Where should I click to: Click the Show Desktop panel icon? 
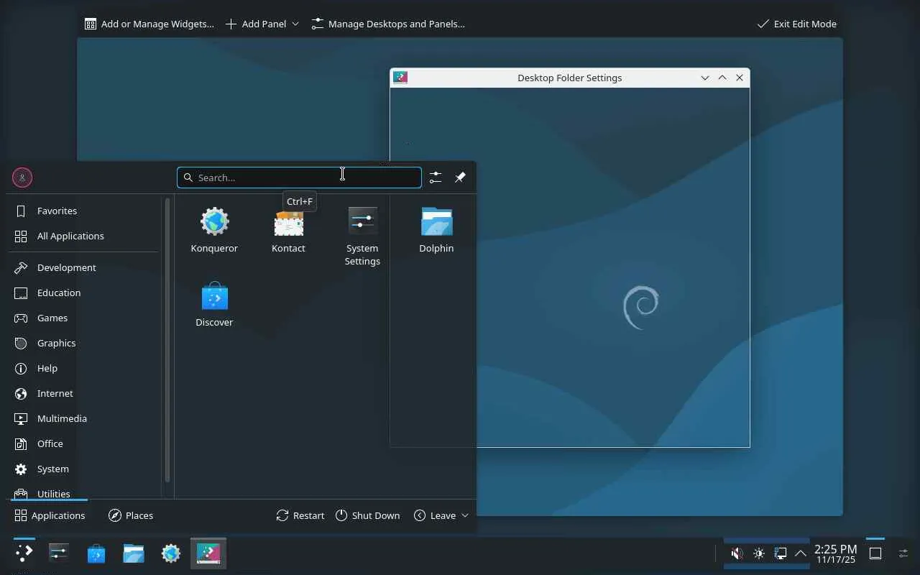pyautogui.click(x=875, y=553)
